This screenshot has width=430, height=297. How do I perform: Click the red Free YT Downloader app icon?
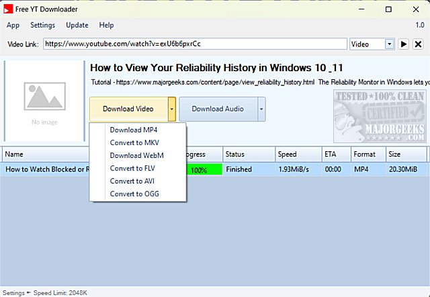click(8, 9)
